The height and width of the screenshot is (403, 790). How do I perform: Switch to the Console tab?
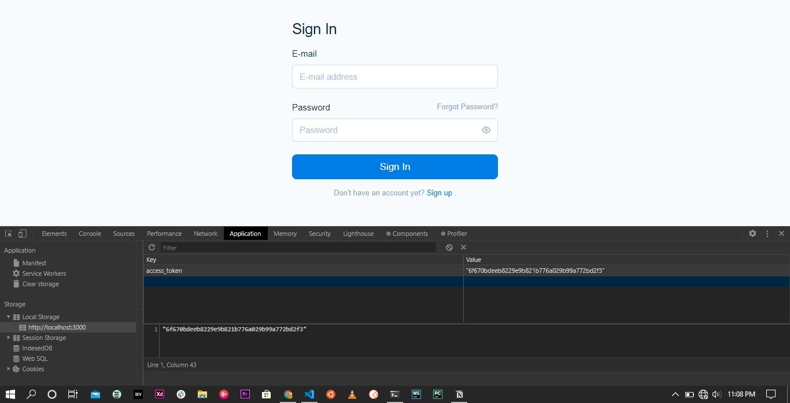pos(90,233)
